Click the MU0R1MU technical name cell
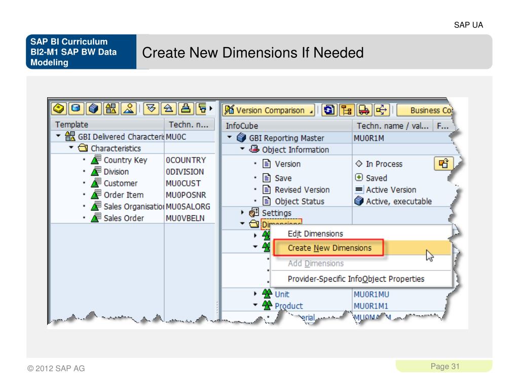Screen dimensions: 519x389 pyautogui.click(x=372, y=294)
